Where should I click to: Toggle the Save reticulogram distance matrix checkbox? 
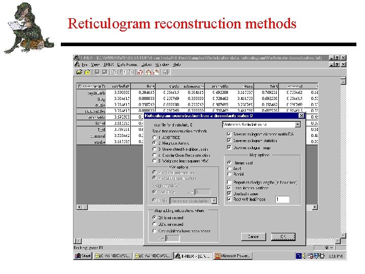229,134
